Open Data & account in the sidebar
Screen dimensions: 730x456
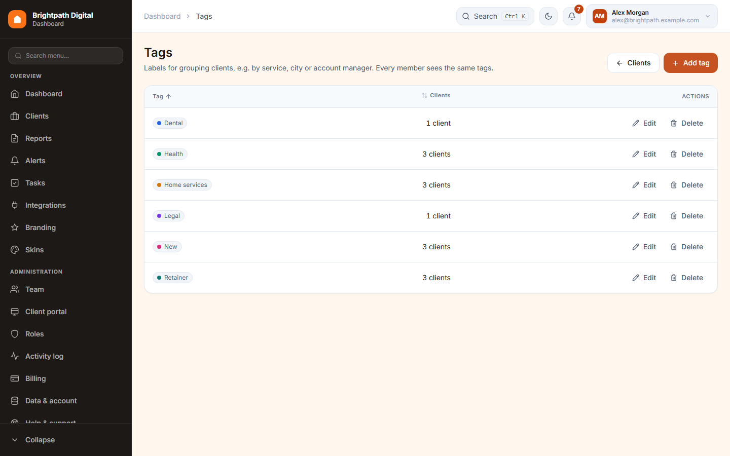tap(66, 401)
